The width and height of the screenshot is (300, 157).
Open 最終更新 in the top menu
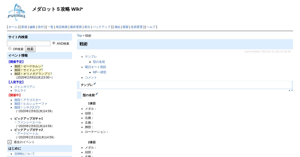76,27
